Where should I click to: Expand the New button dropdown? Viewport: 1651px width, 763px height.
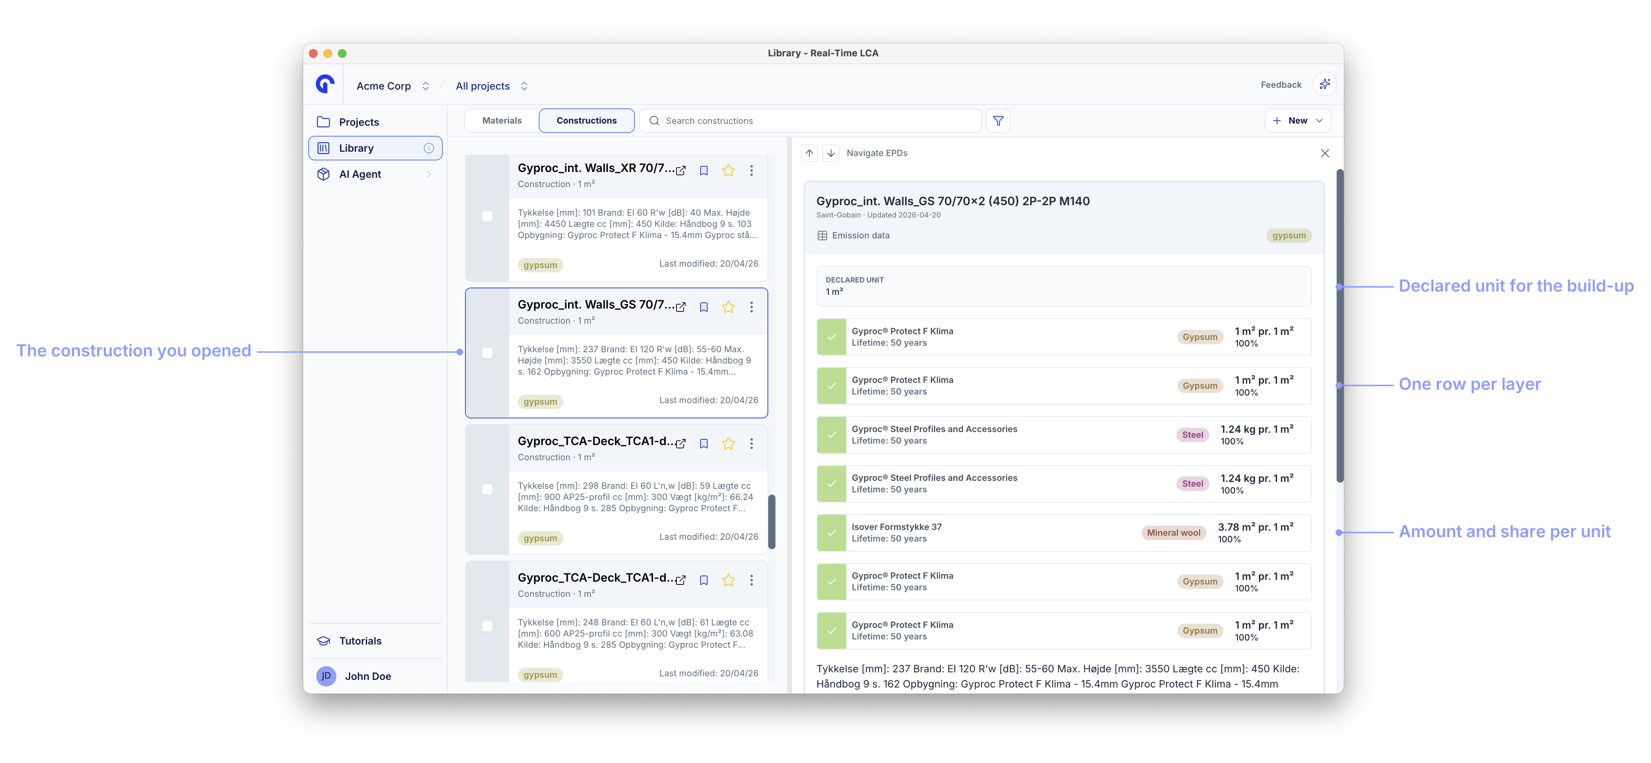pos(1319,120)
